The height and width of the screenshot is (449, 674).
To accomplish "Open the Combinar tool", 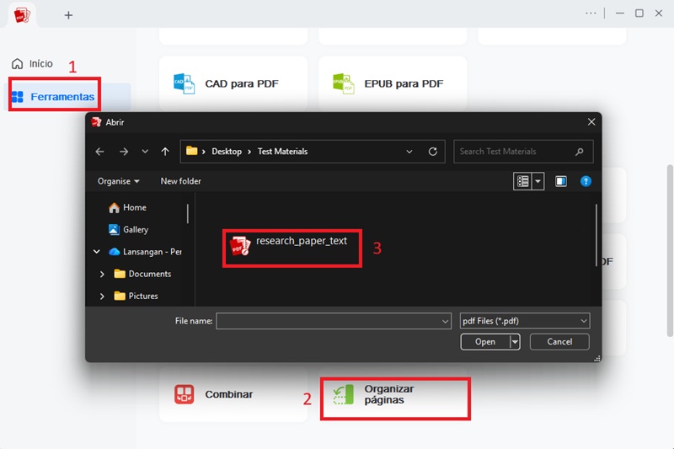I will click(x=233, y=394).
